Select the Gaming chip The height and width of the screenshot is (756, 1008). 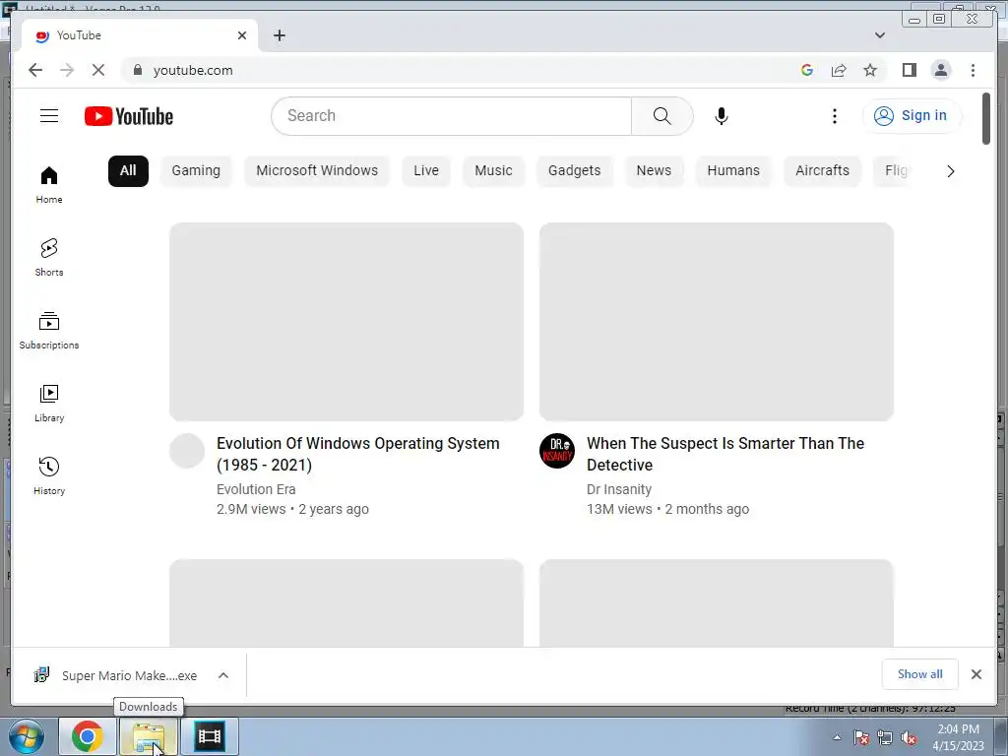pos(196,171)
